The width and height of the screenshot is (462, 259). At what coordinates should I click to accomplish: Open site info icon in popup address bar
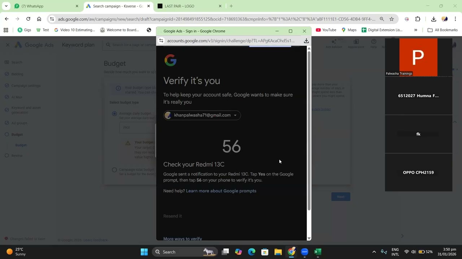click(x=161, y=41)
